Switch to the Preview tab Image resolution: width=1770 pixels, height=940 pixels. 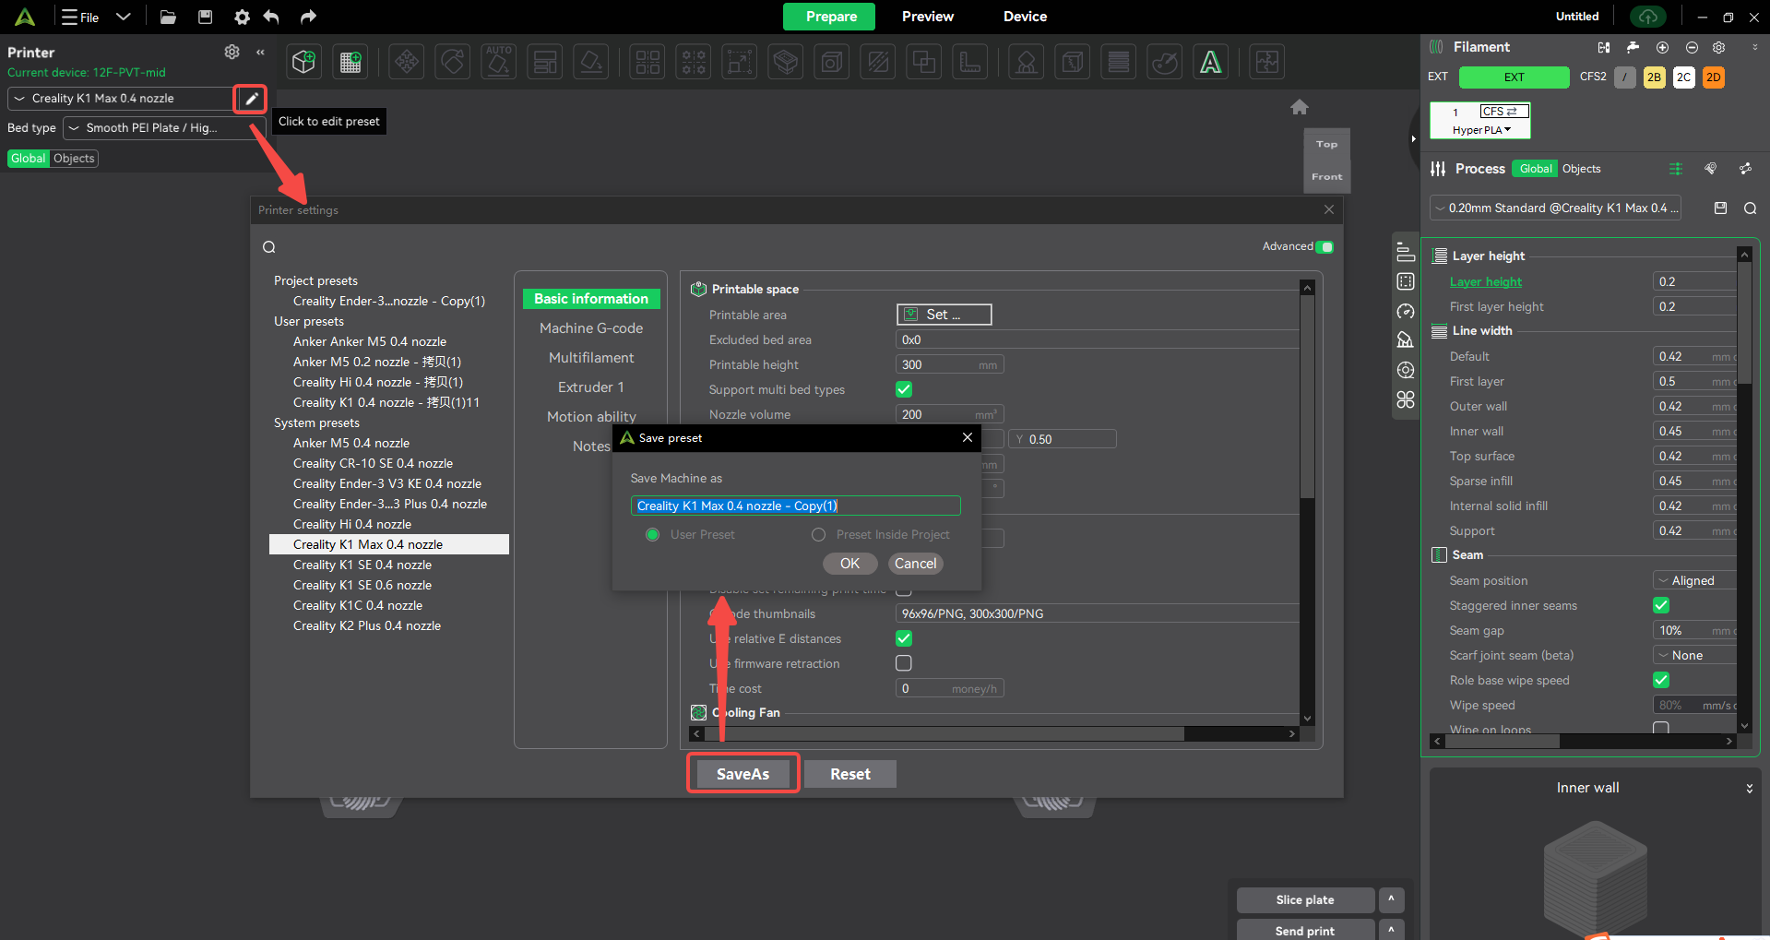(x=928, y=17)
